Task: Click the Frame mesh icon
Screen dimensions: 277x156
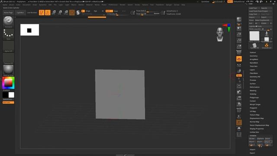Action: (239, 86)
